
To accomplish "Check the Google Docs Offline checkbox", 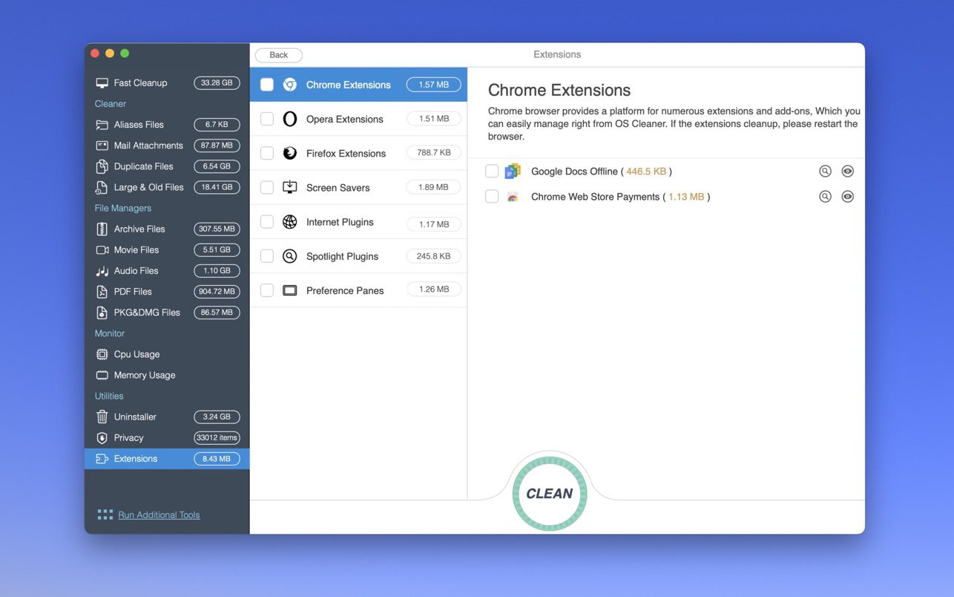I will pyautogui.click(x=492, y=172).
